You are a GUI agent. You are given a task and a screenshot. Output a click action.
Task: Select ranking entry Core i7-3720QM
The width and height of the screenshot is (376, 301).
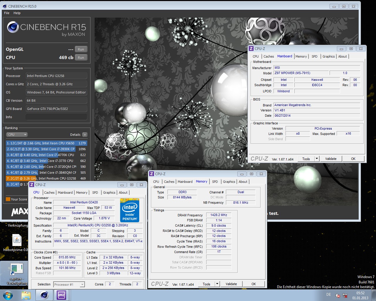click(46, 167)
